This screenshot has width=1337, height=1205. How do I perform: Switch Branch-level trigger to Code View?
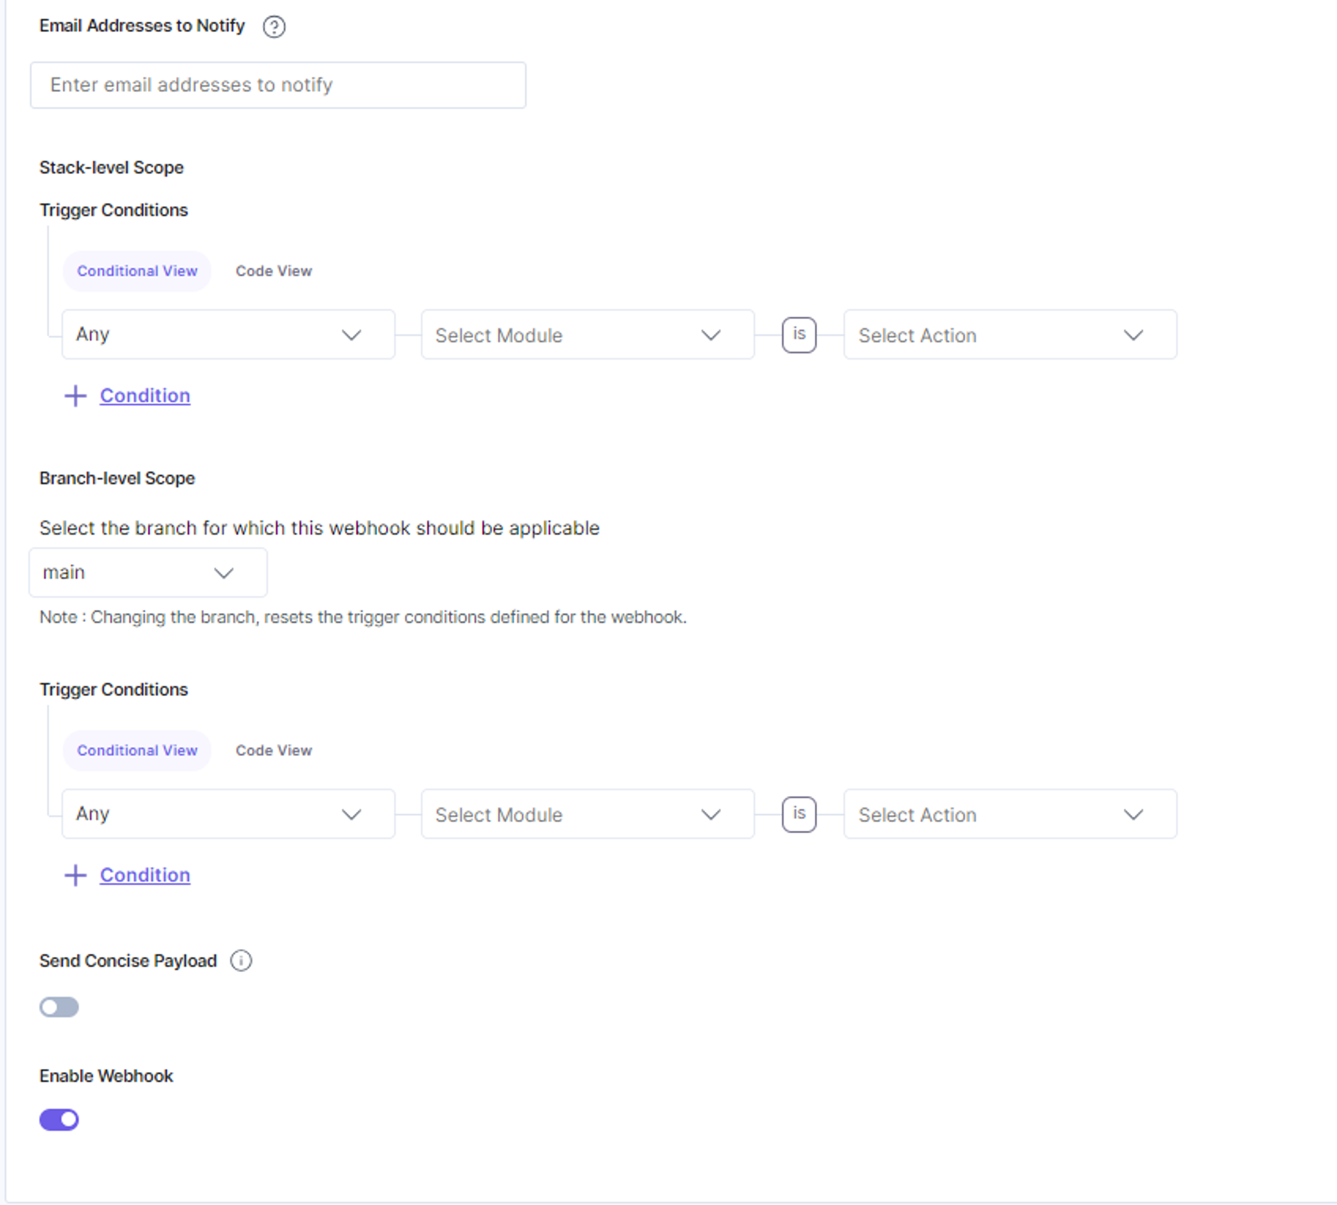click(x=274, y=750)
